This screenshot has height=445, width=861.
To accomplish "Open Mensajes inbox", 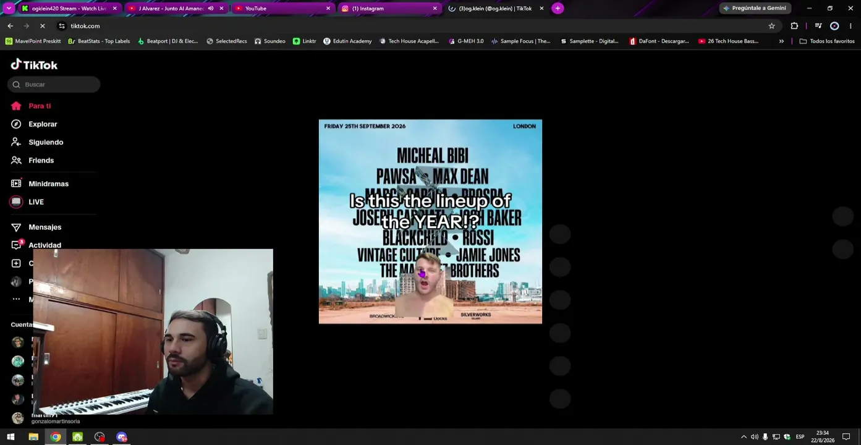I will coord(45,227).
